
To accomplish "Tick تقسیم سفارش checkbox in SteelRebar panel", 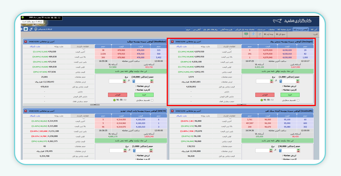I will click(152, 100).
